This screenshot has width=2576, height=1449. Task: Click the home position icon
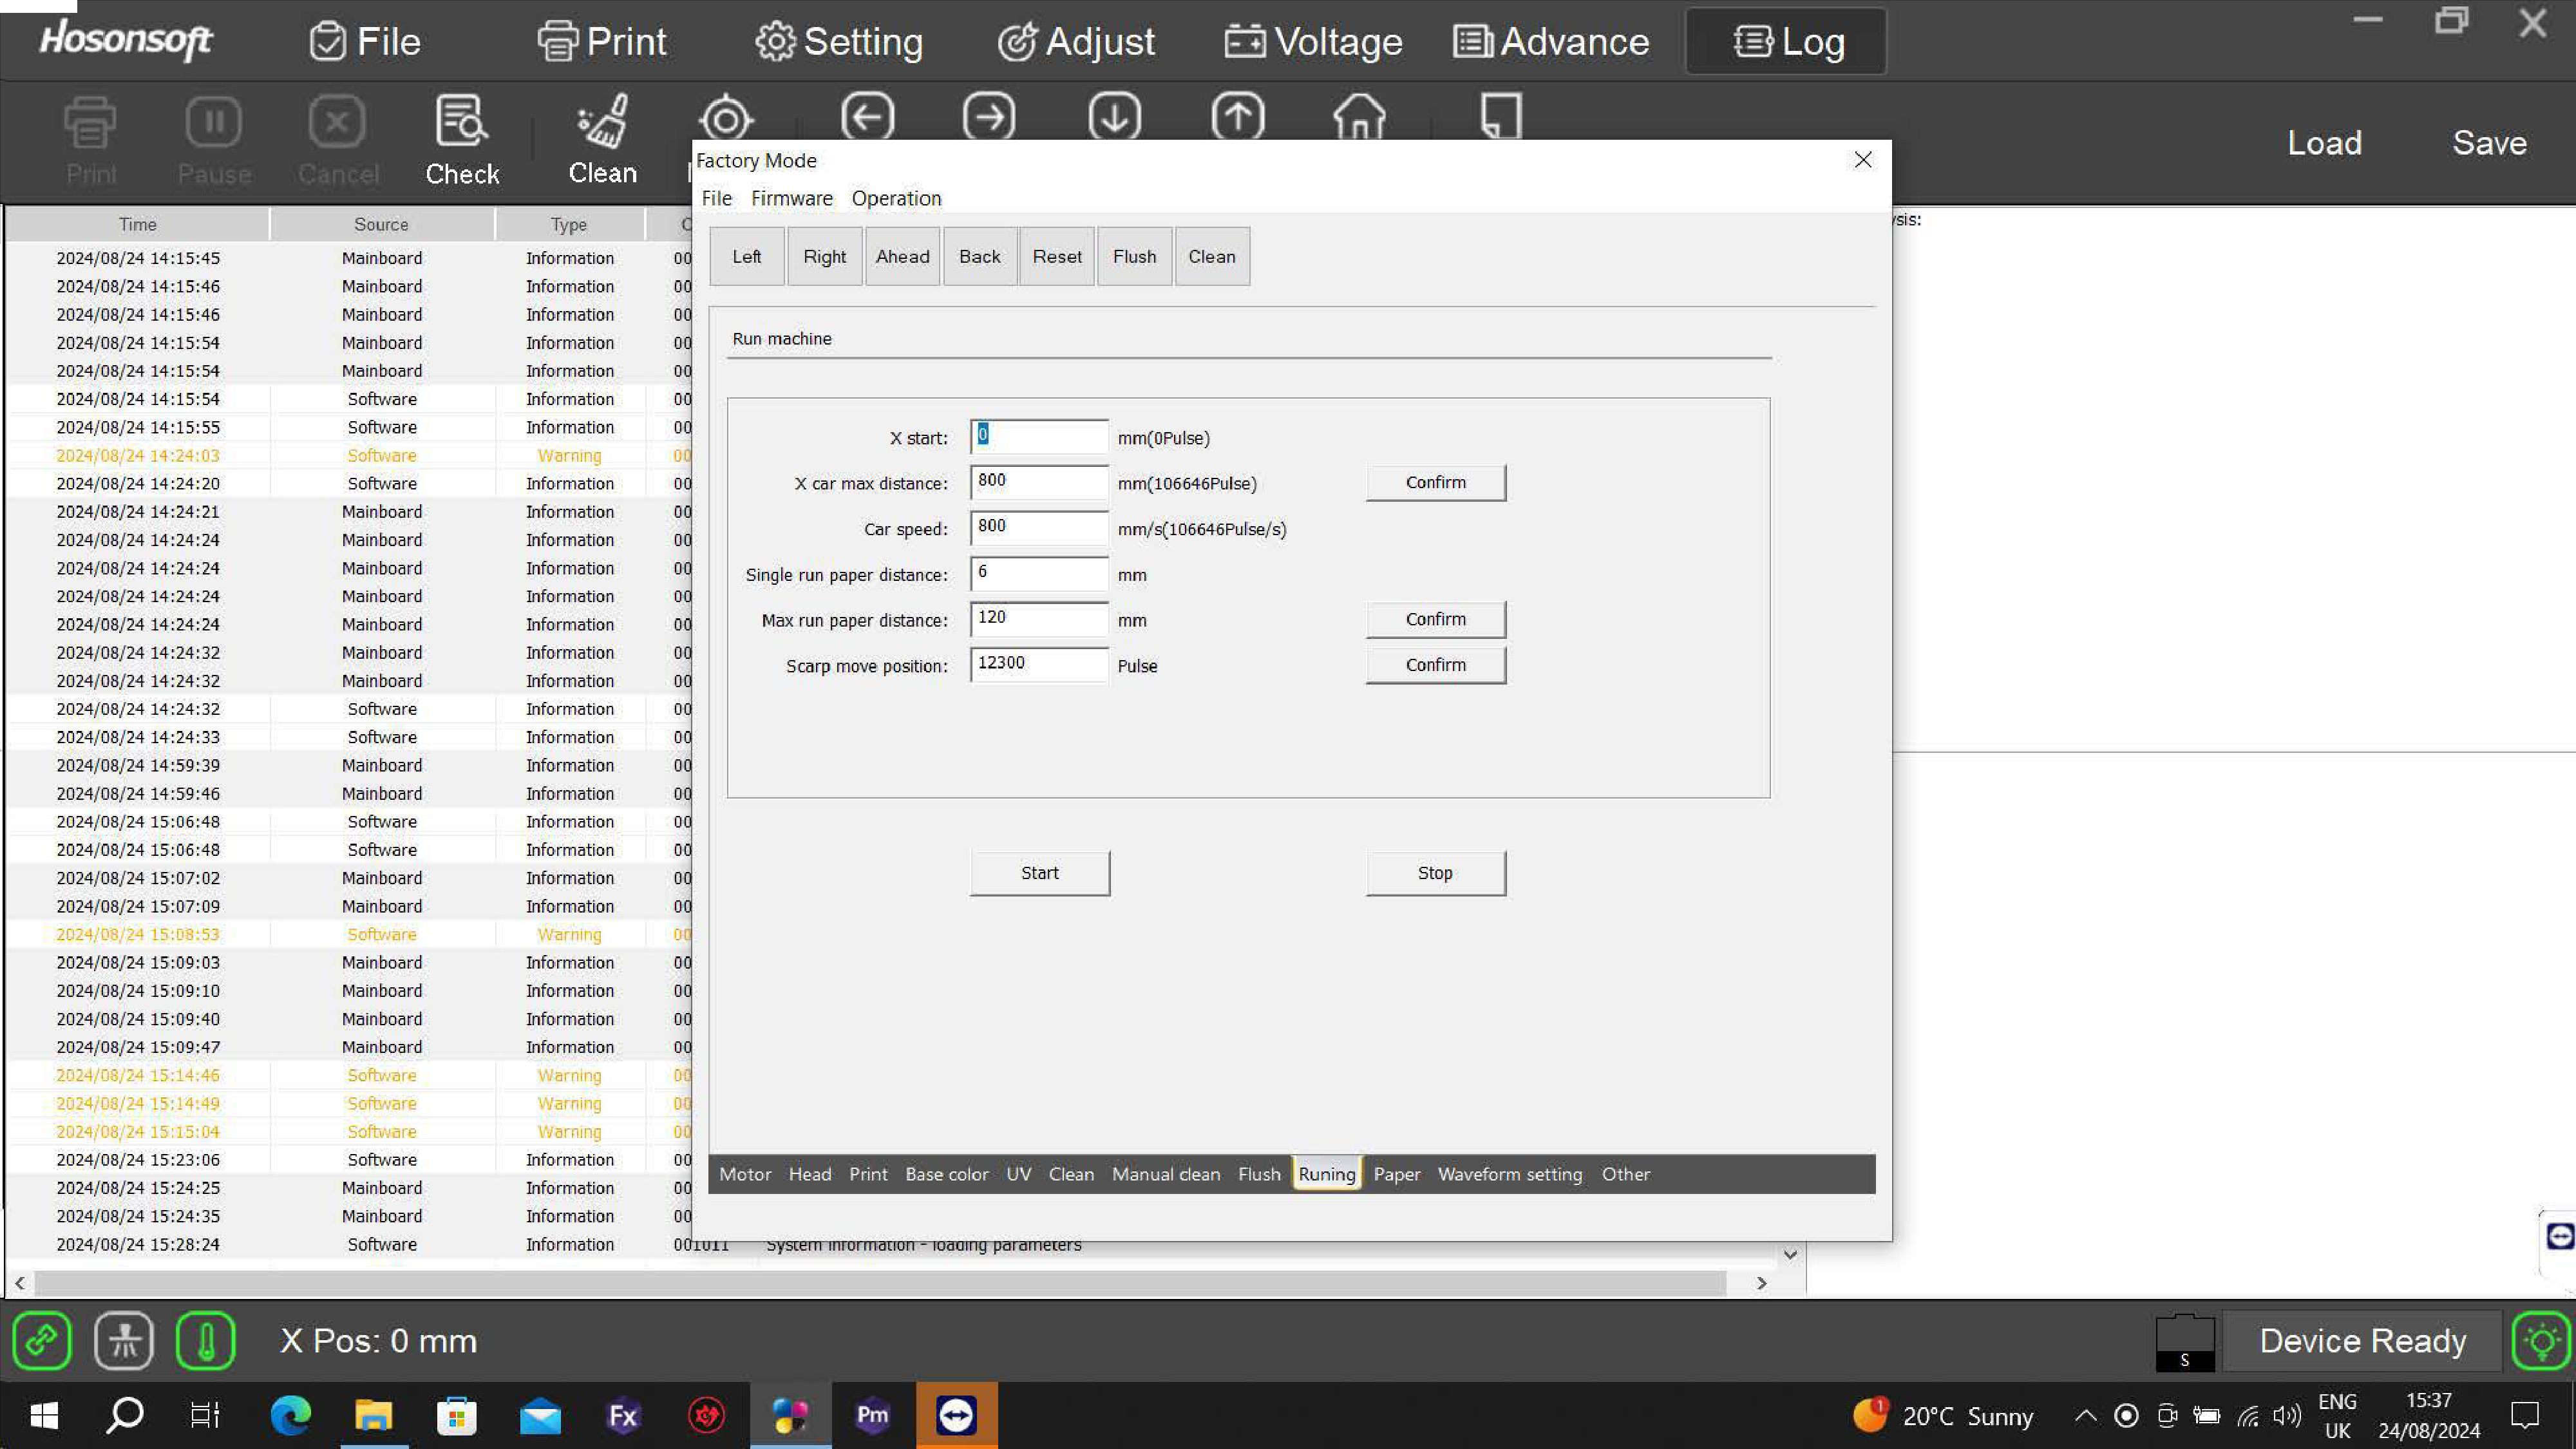[1359, 117]
